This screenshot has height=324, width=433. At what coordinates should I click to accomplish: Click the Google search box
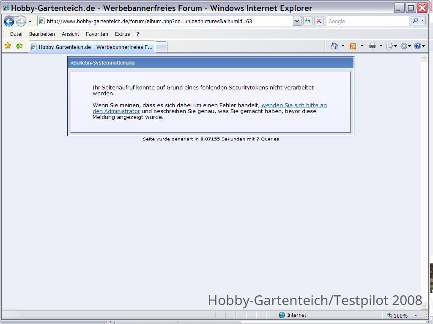pyautogui.click(x=368, y=21)
